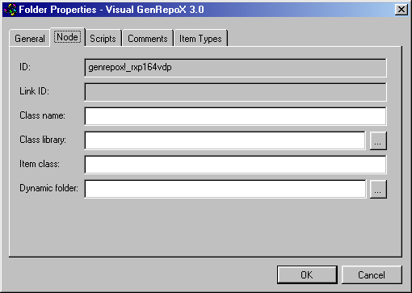Close the Folder Properties dialog
The image size is (412, 293).
pyautogui.click(x=401, y=10)
